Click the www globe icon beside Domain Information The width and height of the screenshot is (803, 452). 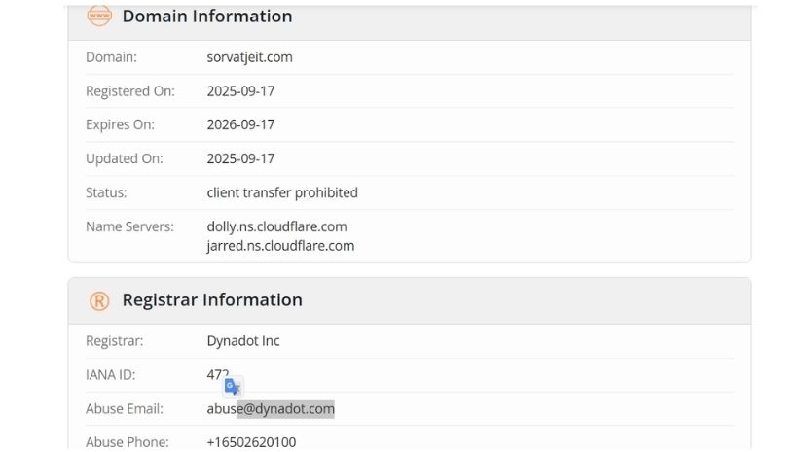(99, 16)
